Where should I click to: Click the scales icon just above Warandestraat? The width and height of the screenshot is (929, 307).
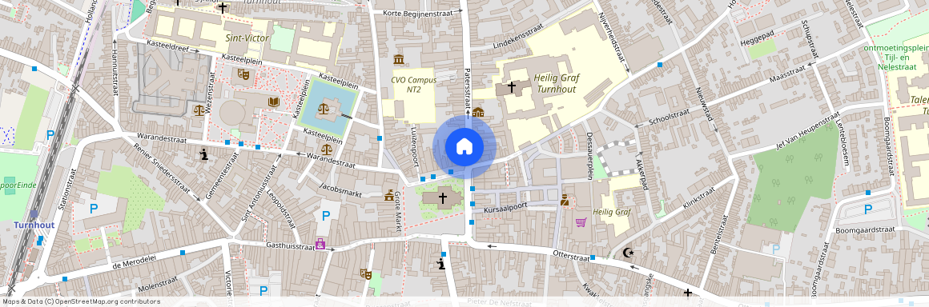coord(327,149)
